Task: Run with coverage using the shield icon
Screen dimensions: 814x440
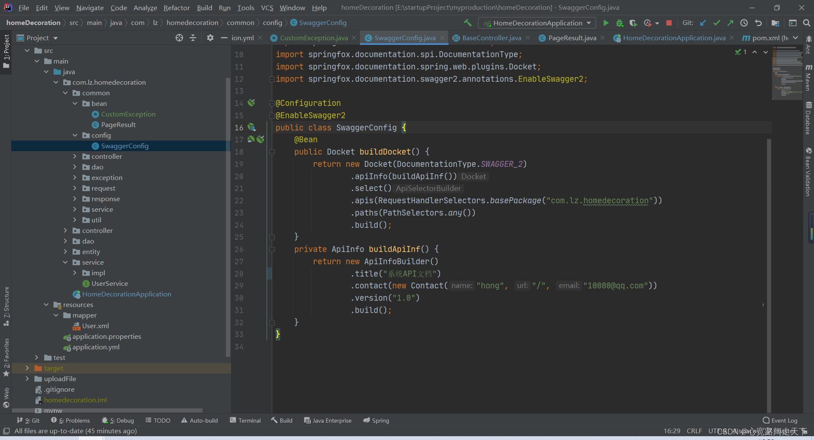Action: tap(633, 23)
